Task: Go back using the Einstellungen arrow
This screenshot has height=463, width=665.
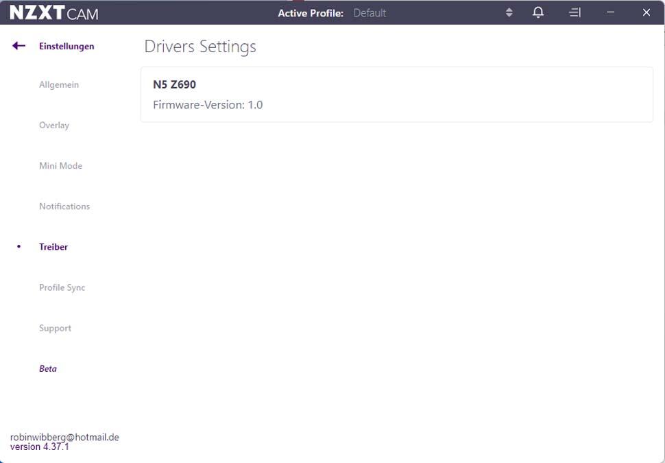Action: point(19,46)
